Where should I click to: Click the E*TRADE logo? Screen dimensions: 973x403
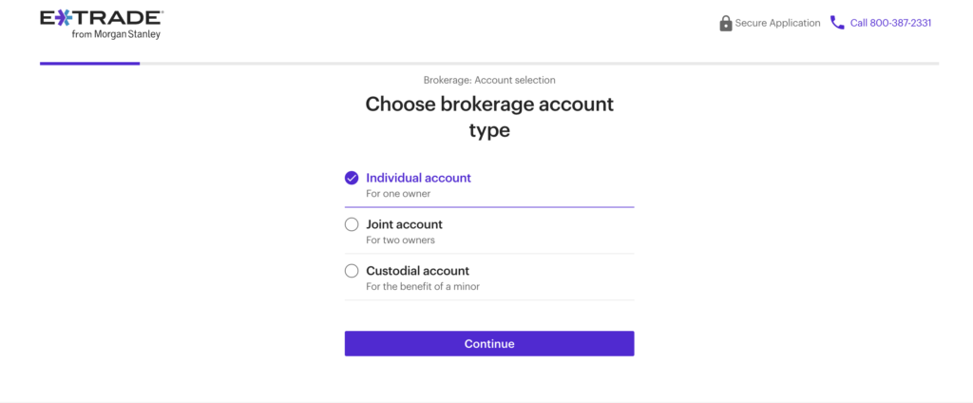click(x=102, y=25)
